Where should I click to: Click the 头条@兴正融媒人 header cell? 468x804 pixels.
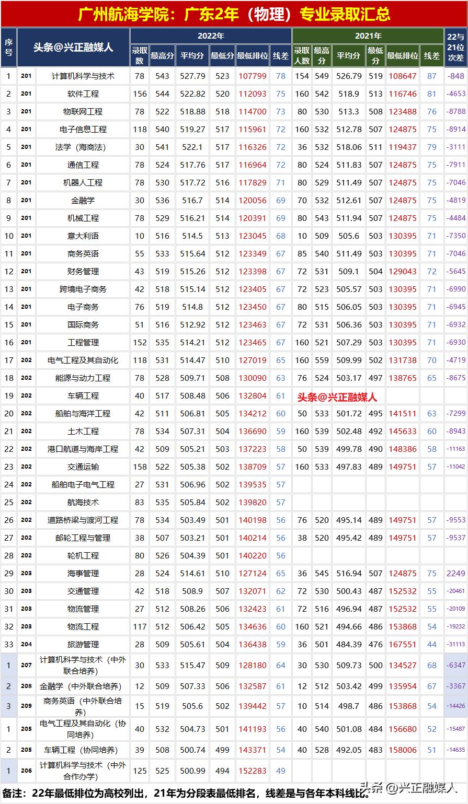[76, 46]
